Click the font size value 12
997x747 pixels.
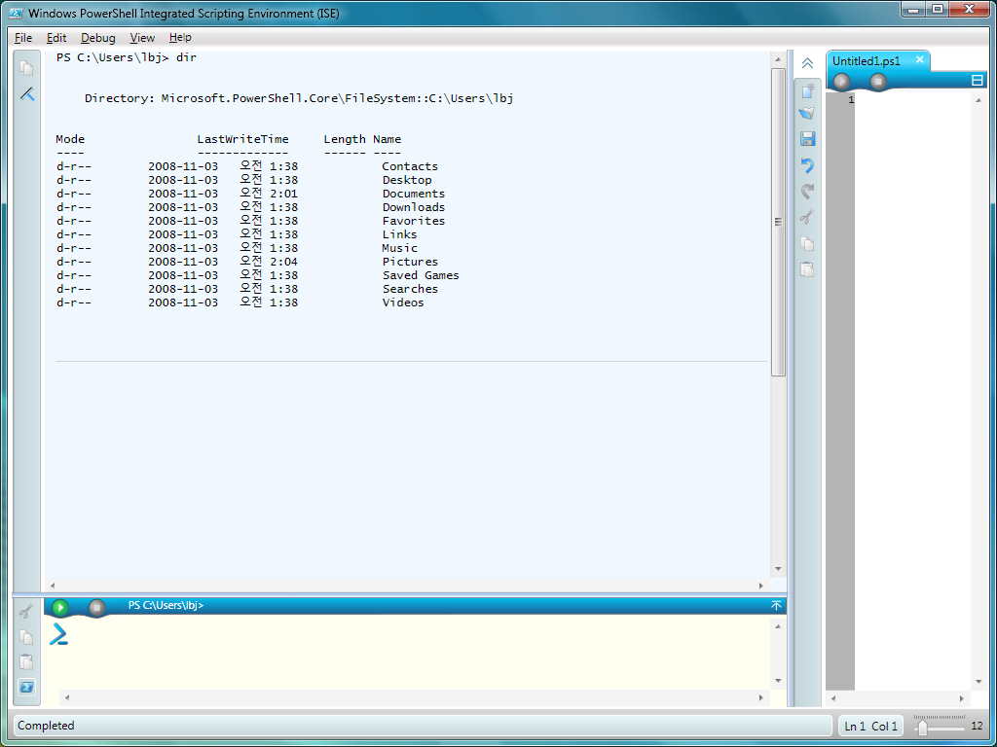(x=978, y=726)
